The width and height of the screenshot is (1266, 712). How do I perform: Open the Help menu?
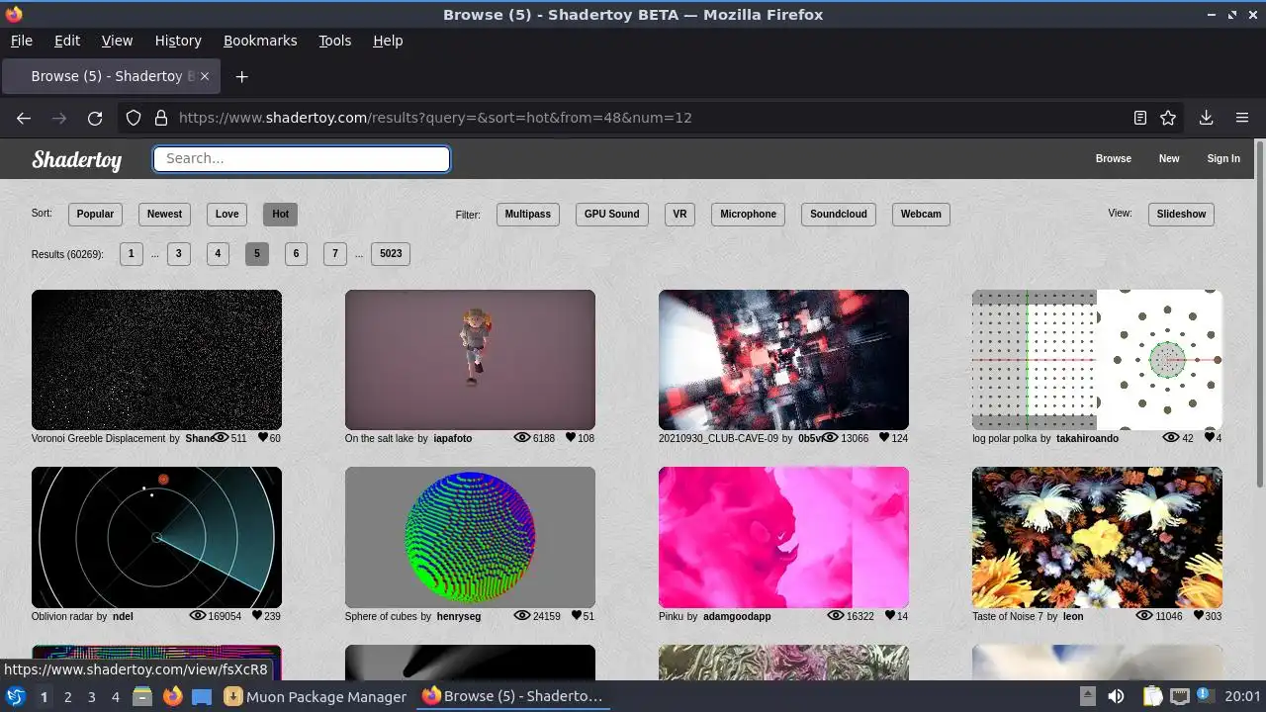pos(388,41)
